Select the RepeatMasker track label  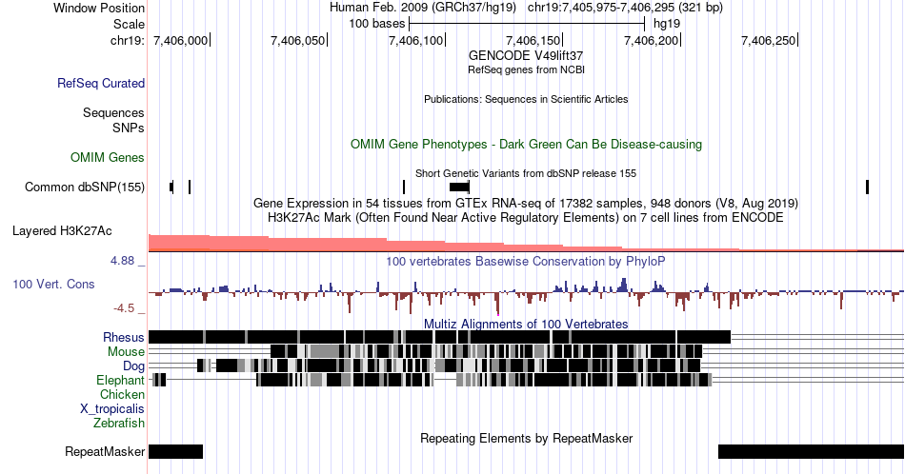(105, 451)
